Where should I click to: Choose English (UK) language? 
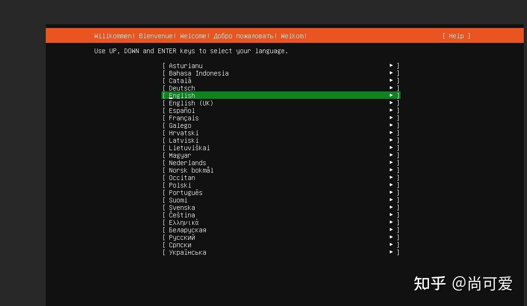[x=281, y=103]
